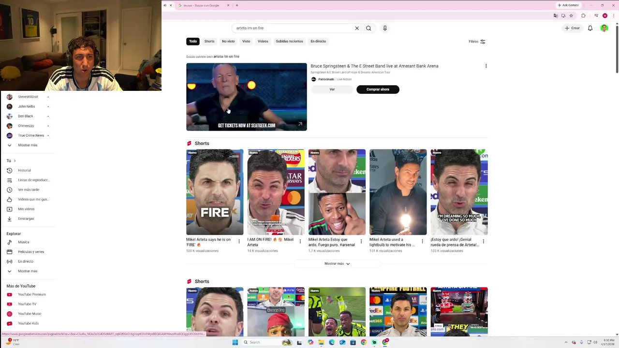This screenshot has height=348, width=619.
Task: Click the suggested query arteta i'm on fire
Action: 226,57
